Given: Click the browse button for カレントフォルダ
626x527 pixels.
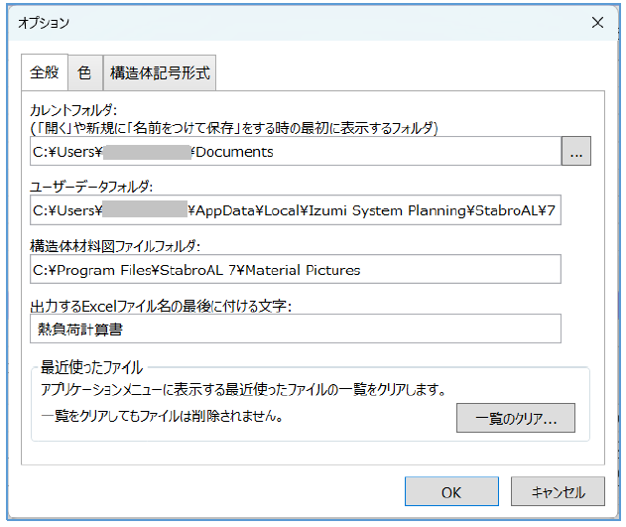Looking at the screenshot, I should (x=576, y=152).
